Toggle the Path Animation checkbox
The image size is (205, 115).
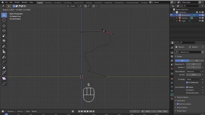click(x=177, y=104)
